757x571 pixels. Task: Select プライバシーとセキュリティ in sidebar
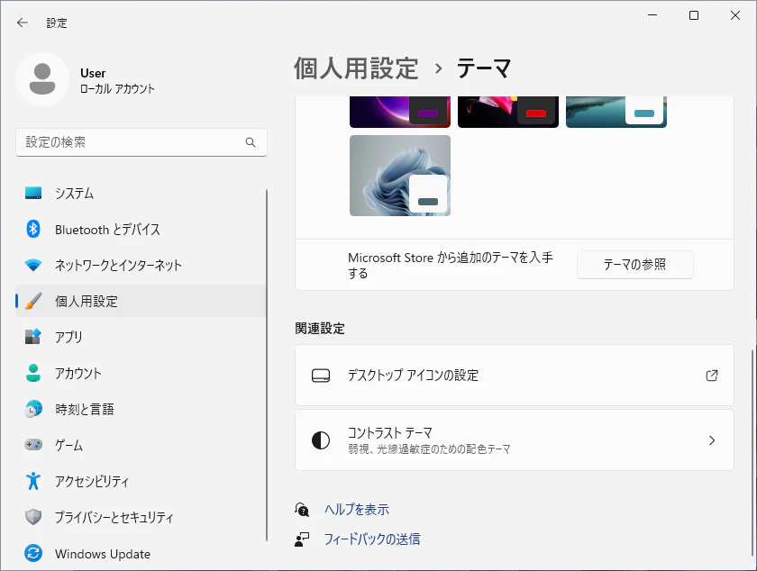[x=141, y=518]
